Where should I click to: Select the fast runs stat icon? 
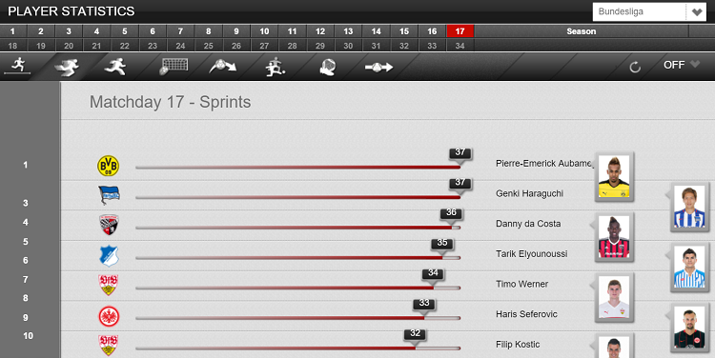(115, 67)
